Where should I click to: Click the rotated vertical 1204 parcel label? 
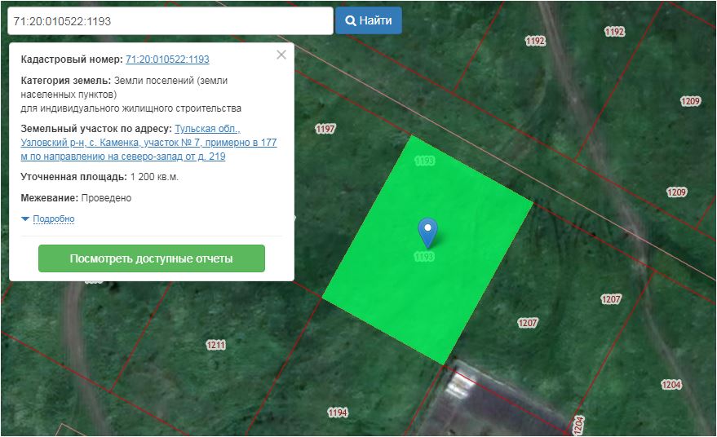point(578,424)
